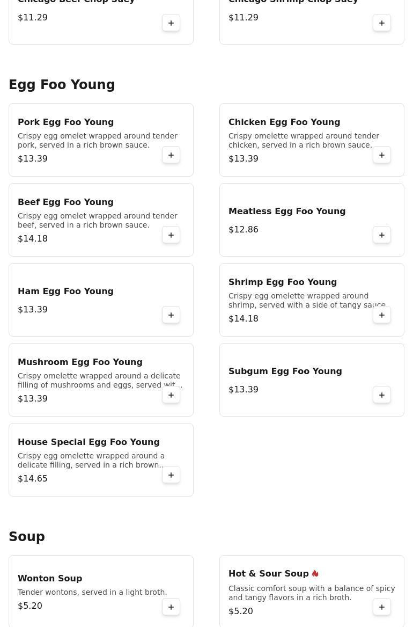
Task: Open the Wonton Soup item title
Action: [50, 579]
